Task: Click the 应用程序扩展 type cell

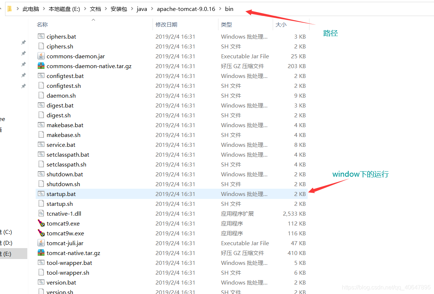Action: click(x=237, y=213)
